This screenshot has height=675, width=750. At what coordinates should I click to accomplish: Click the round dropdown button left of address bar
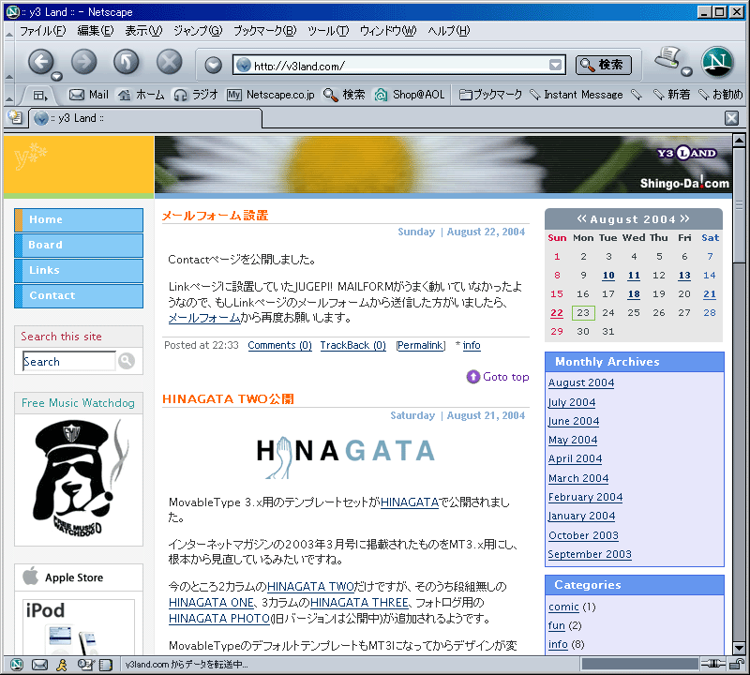click(x=214, y=65)
